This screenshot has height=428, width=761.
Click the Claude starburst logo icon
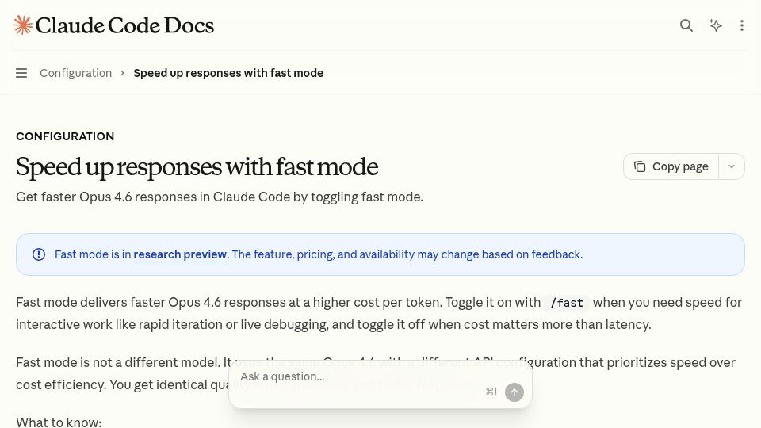22,25
